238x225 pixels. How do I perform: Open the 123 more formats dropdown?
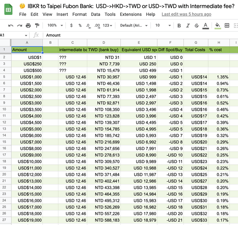coord(107,25)
